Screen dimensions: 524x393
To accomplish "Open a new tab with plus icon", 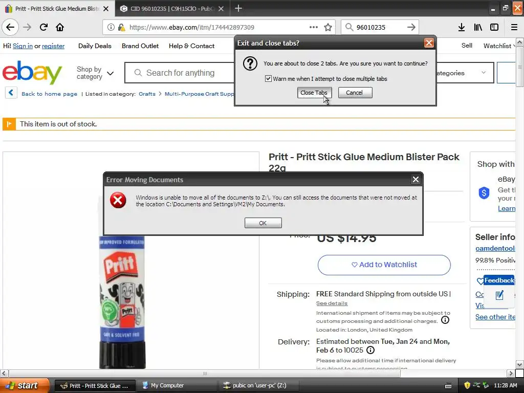I will 238,8.
